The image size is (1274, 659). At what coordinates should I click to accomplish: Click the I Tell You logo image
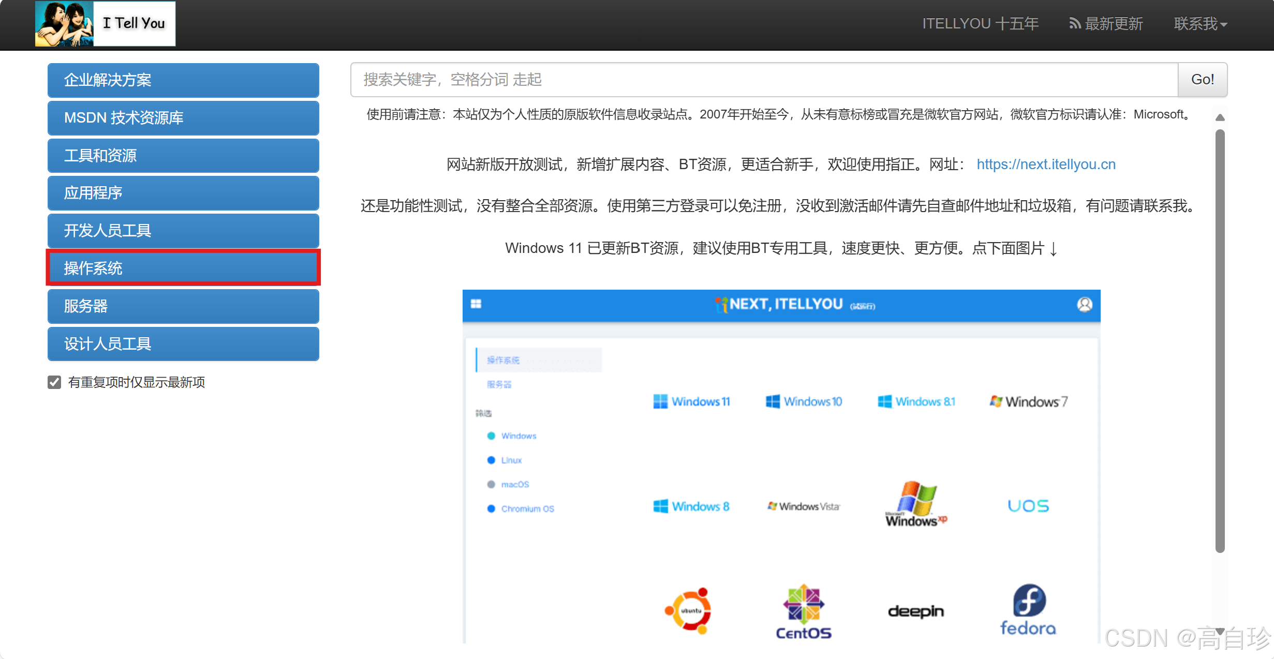(x=105, y=24)
